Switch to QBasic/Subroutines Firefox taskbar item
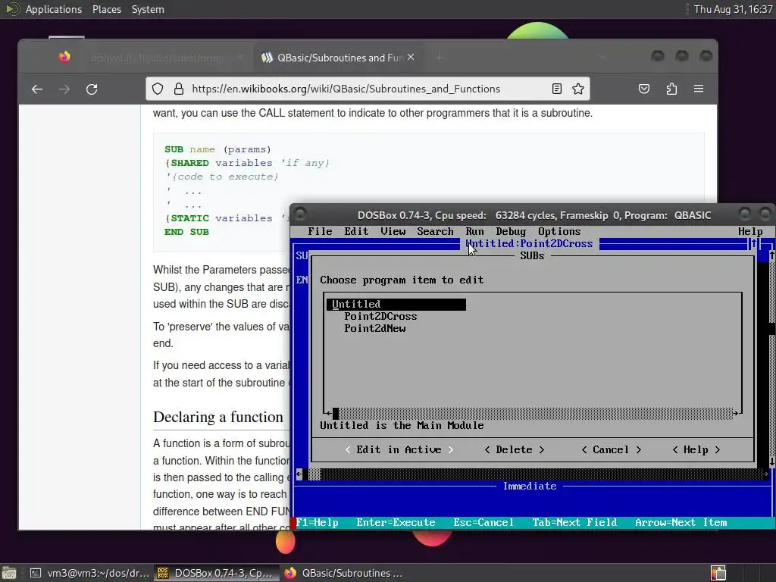The image size is (776, 582). (344, 573)
